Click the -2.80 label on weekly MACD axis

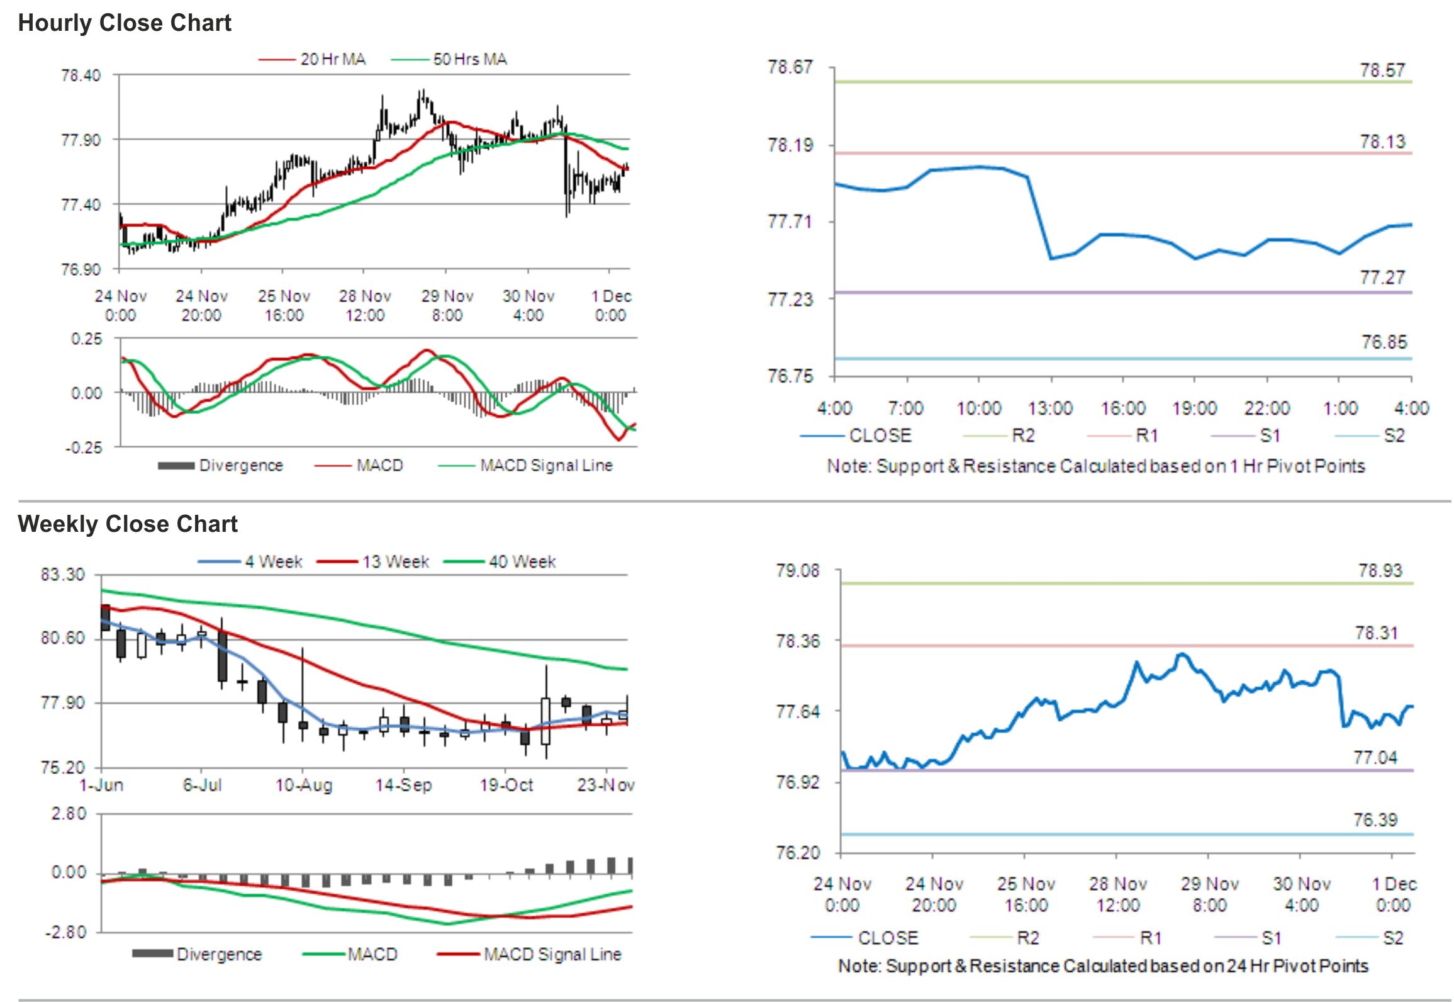65,932
